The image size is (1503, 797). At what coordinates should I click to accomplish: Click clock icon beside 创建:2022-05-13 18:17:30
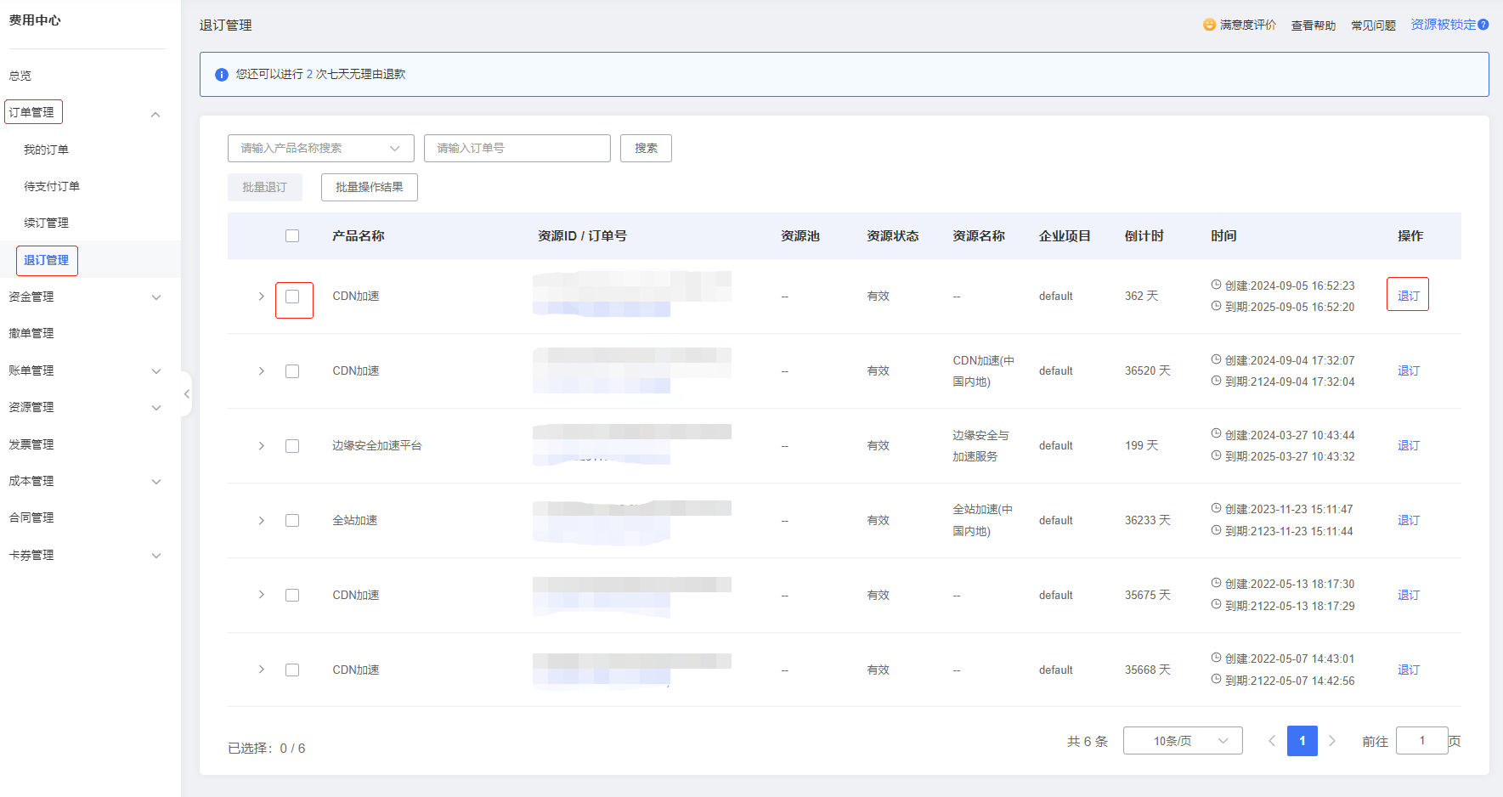point(1216,583)
